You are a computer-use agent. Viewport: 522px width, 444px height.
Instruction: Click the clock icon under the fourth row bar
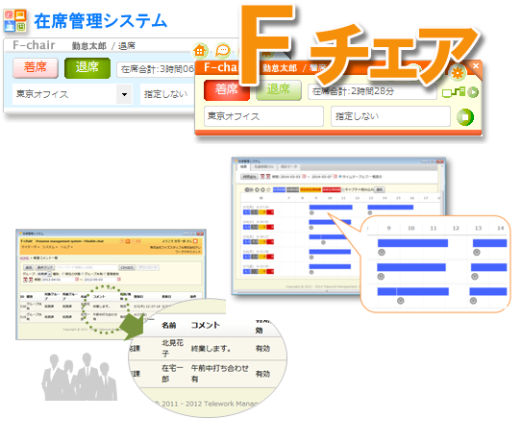click(311, 258)
